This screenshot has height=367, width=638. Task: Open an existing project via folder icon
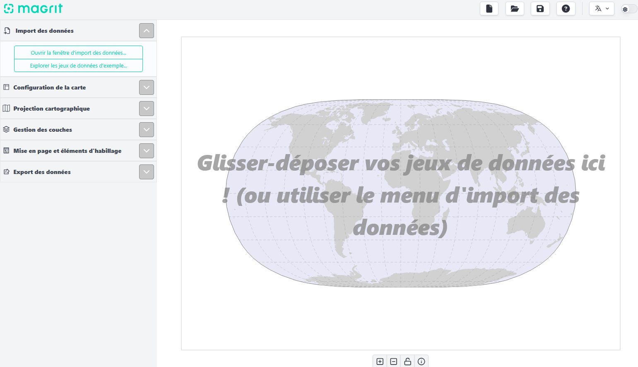click(x=515, y=9)
